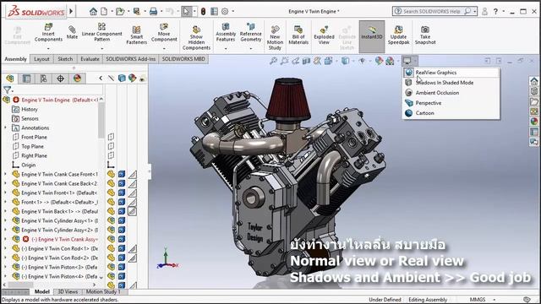Switch to Evaluate tab
Screen dimensions: 541x304
[x=90, y=59]
